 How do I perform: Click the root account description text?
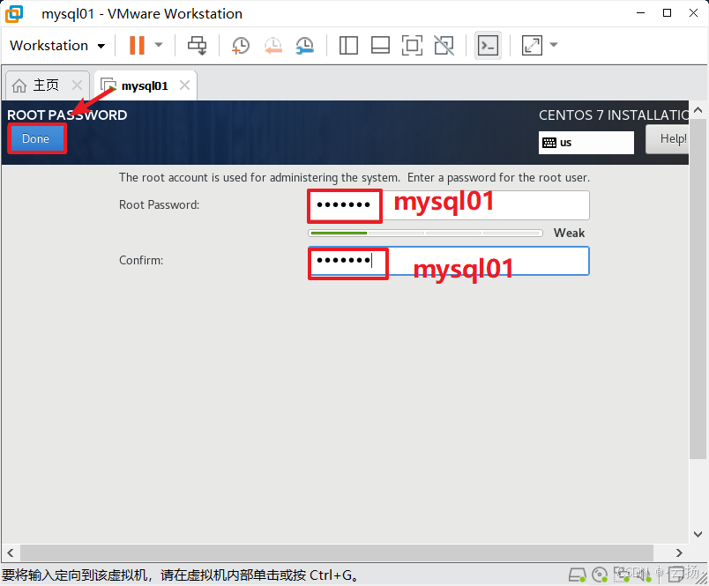[x=354, y=177]
